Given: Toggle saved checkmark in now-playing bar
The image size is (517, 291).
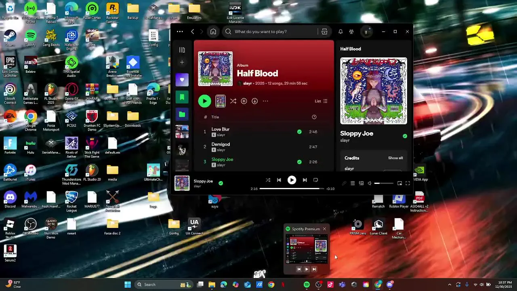Looking at the screenshot, I should [221, 183].
